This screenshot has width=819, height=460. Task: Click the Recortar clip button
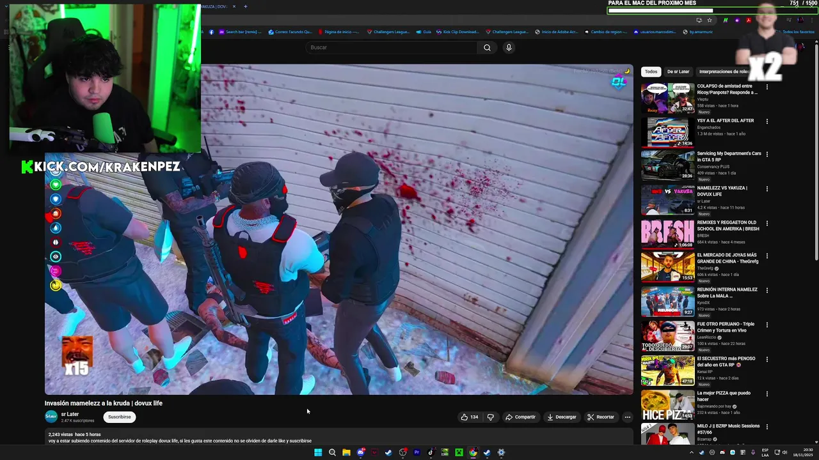pos(601,417)
